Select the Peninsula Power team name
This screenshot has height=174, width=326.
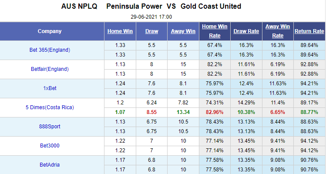click(134, 7)
